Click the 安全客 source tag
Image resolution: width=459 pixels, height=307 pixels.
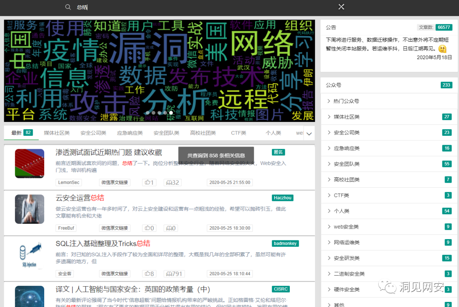(65, 274)
